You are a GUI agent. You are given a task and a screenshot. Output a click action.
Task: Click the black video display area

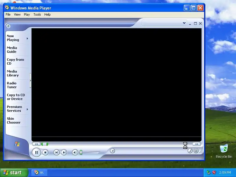[117, 83]
